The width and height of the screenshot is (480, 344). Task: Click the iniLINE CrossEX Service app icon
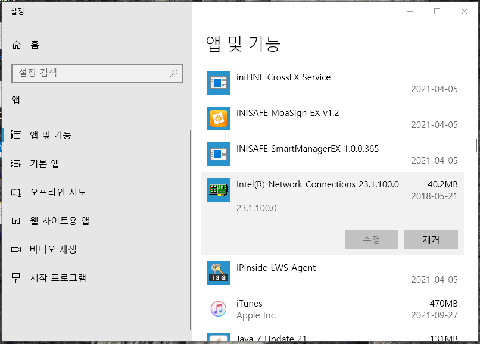pos(219,83)
